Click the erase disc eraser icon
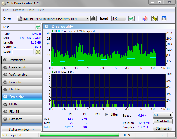The image size is (177, 139). pyautogui.click(x=145, y=18)
